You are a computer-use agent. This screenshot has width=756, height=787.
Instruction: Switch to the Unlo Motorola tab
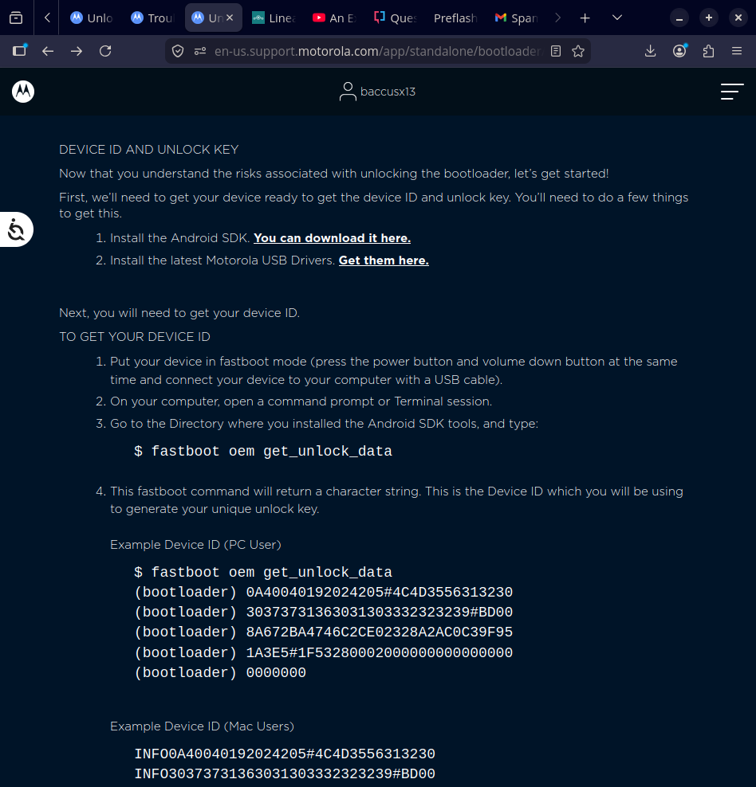tap(92, 18)
